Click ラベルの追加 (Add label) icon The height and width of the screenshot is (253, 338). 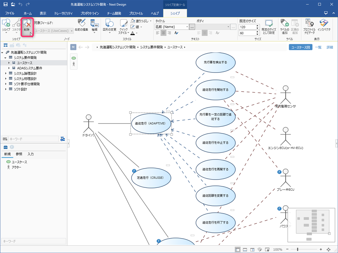pyautogui.click(x=285, y=26)
